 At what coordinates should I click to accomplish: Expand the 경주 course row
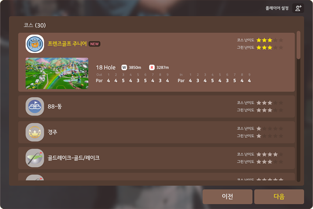point(156,132)
